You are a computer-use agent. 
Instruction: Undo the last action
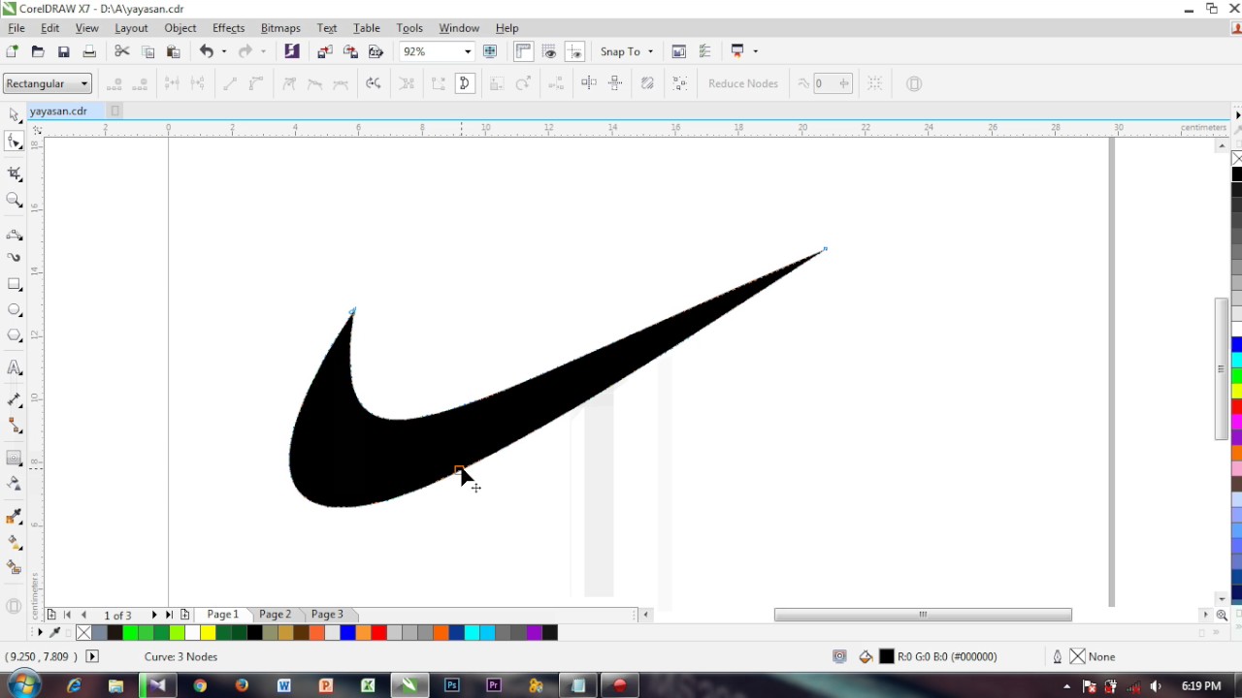pos(207,51)
